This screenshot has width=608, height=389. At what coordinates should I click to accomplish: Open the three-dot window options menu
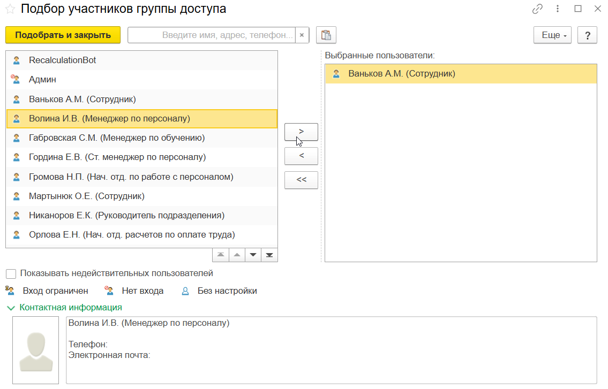558,9
